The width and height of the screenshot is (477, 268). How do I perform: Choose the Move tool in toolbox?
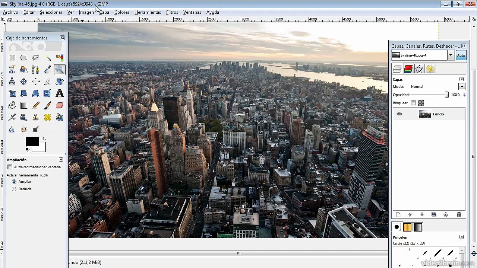24,82
